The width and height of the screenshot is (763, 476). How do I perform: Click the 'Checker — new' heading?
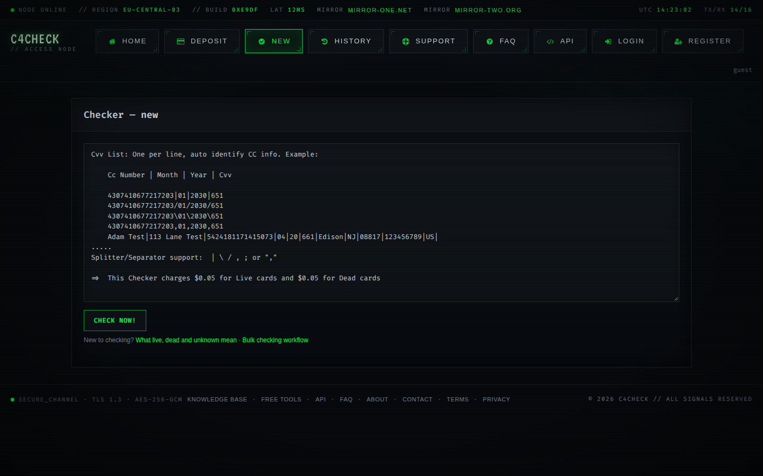(x=121, y=115)
